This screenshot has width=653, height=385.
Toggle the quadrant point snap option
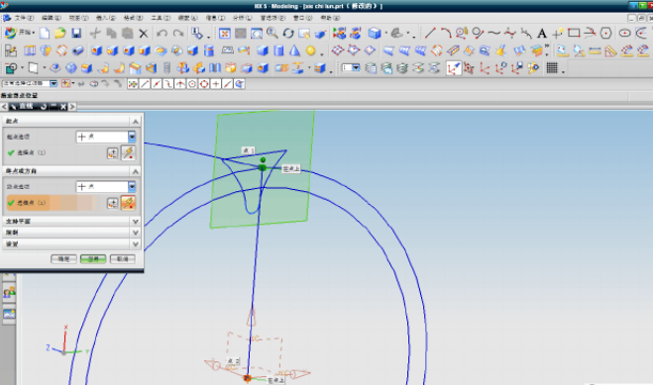coord(204,84)
